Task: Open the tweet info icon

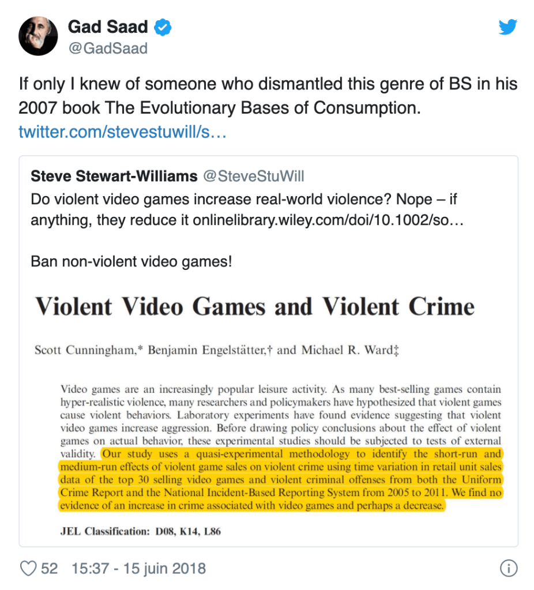Action: click(x=508, y=569)
